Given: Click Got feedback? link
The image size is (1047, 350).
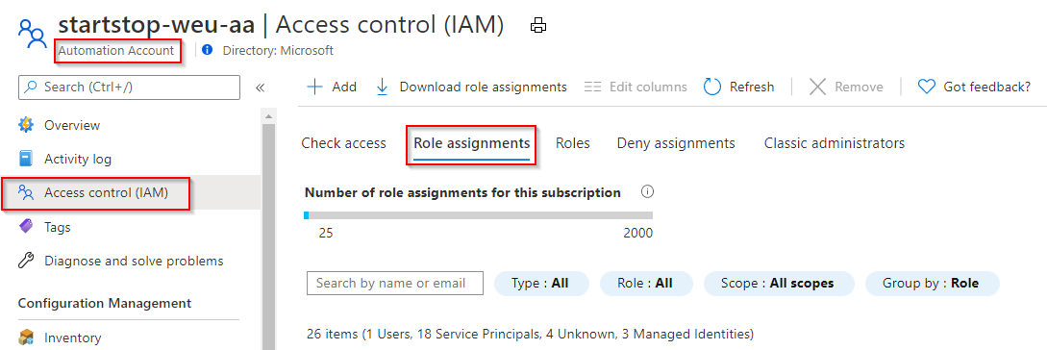Looking at the screenshot, I should coord(974,87).
